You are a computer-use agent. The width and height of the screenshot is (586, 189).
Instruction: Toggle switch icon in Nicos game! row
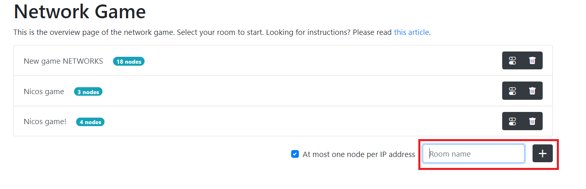coord(512,121)
